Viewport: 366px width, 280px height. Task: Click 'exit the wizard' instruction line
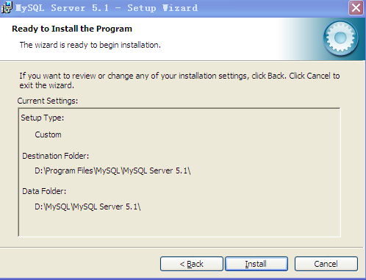click(x=46, y=85)
